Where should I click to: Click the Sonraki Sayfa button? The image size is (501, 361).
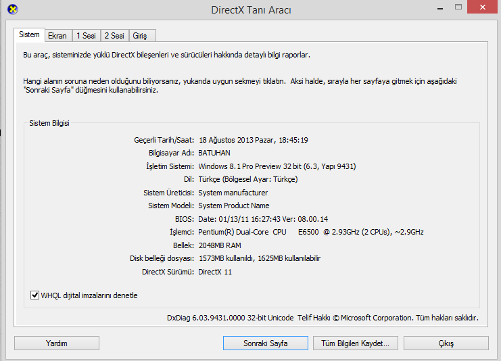click(x=266, y=343)
